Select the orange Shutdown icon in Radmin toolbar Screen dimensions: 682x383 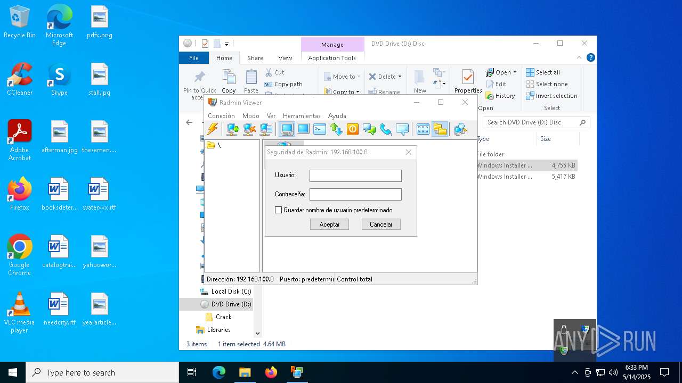pos(352,129)
